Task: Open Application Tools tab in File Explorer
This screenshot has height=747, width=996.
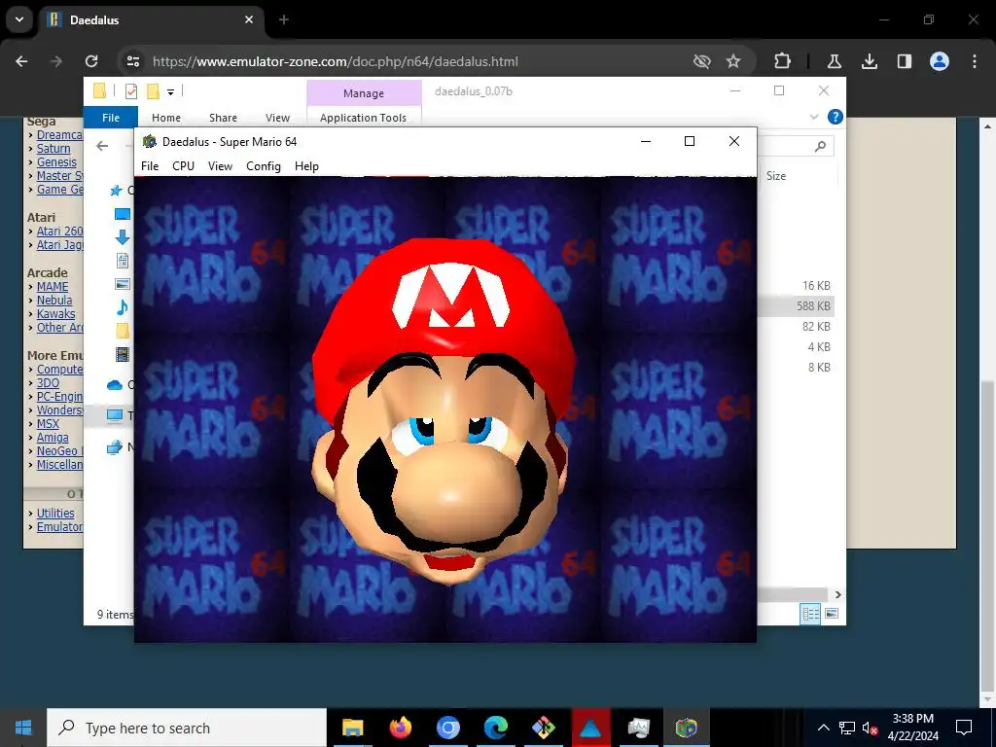Action: coord(364,118)
